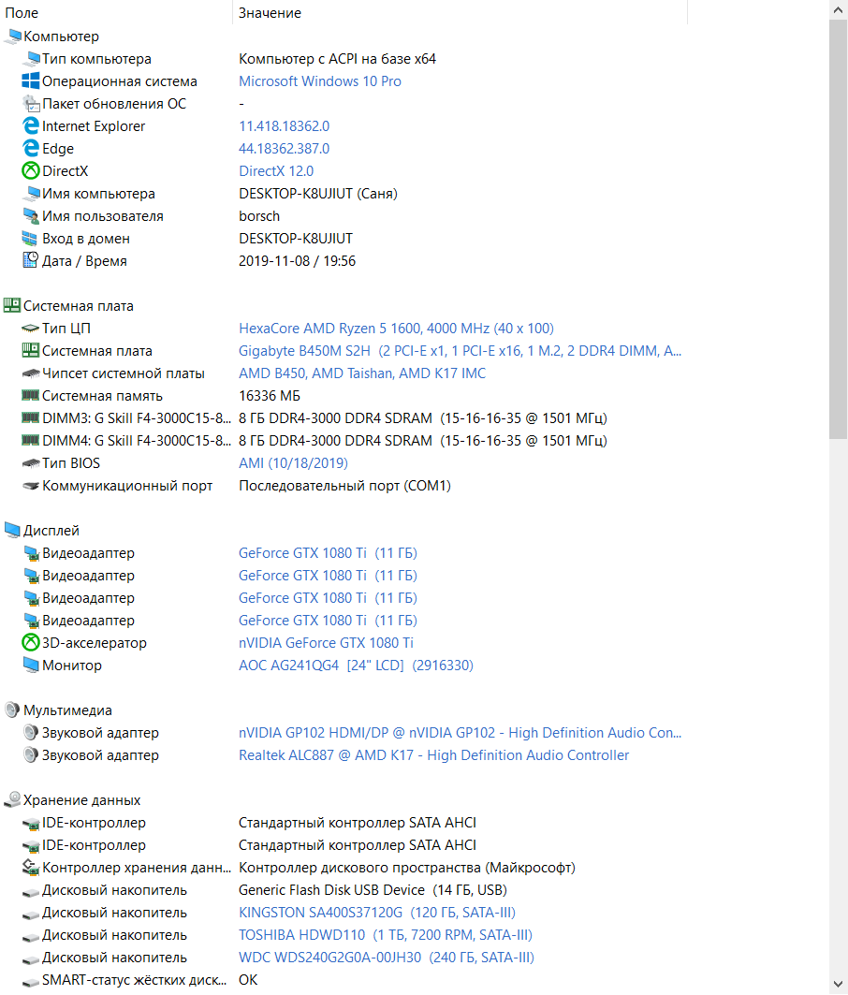Open the WDC WDS240G2G0A-00JH30 drive link
Screen dimensions: 848x995
coord(387,957)
